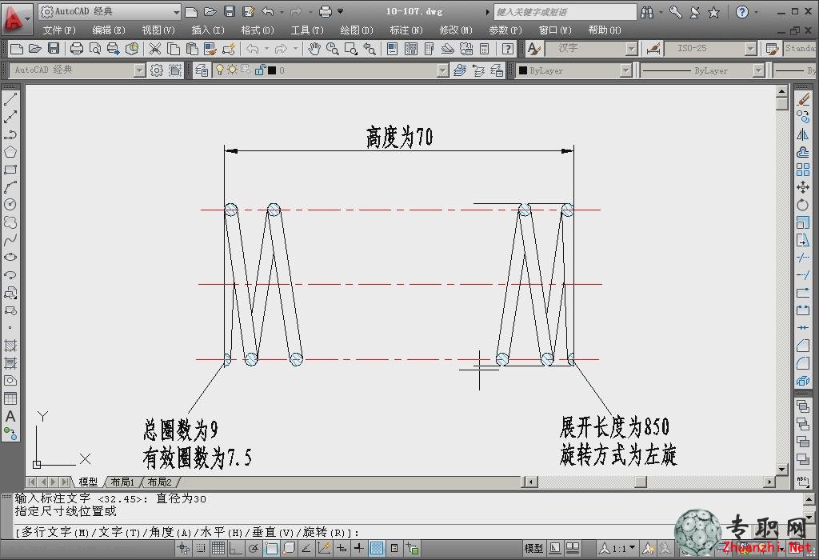The height and width of the screenshot is (560, 819).
Task: Click the vertical scrollbar down arrow
Action: 782,469
